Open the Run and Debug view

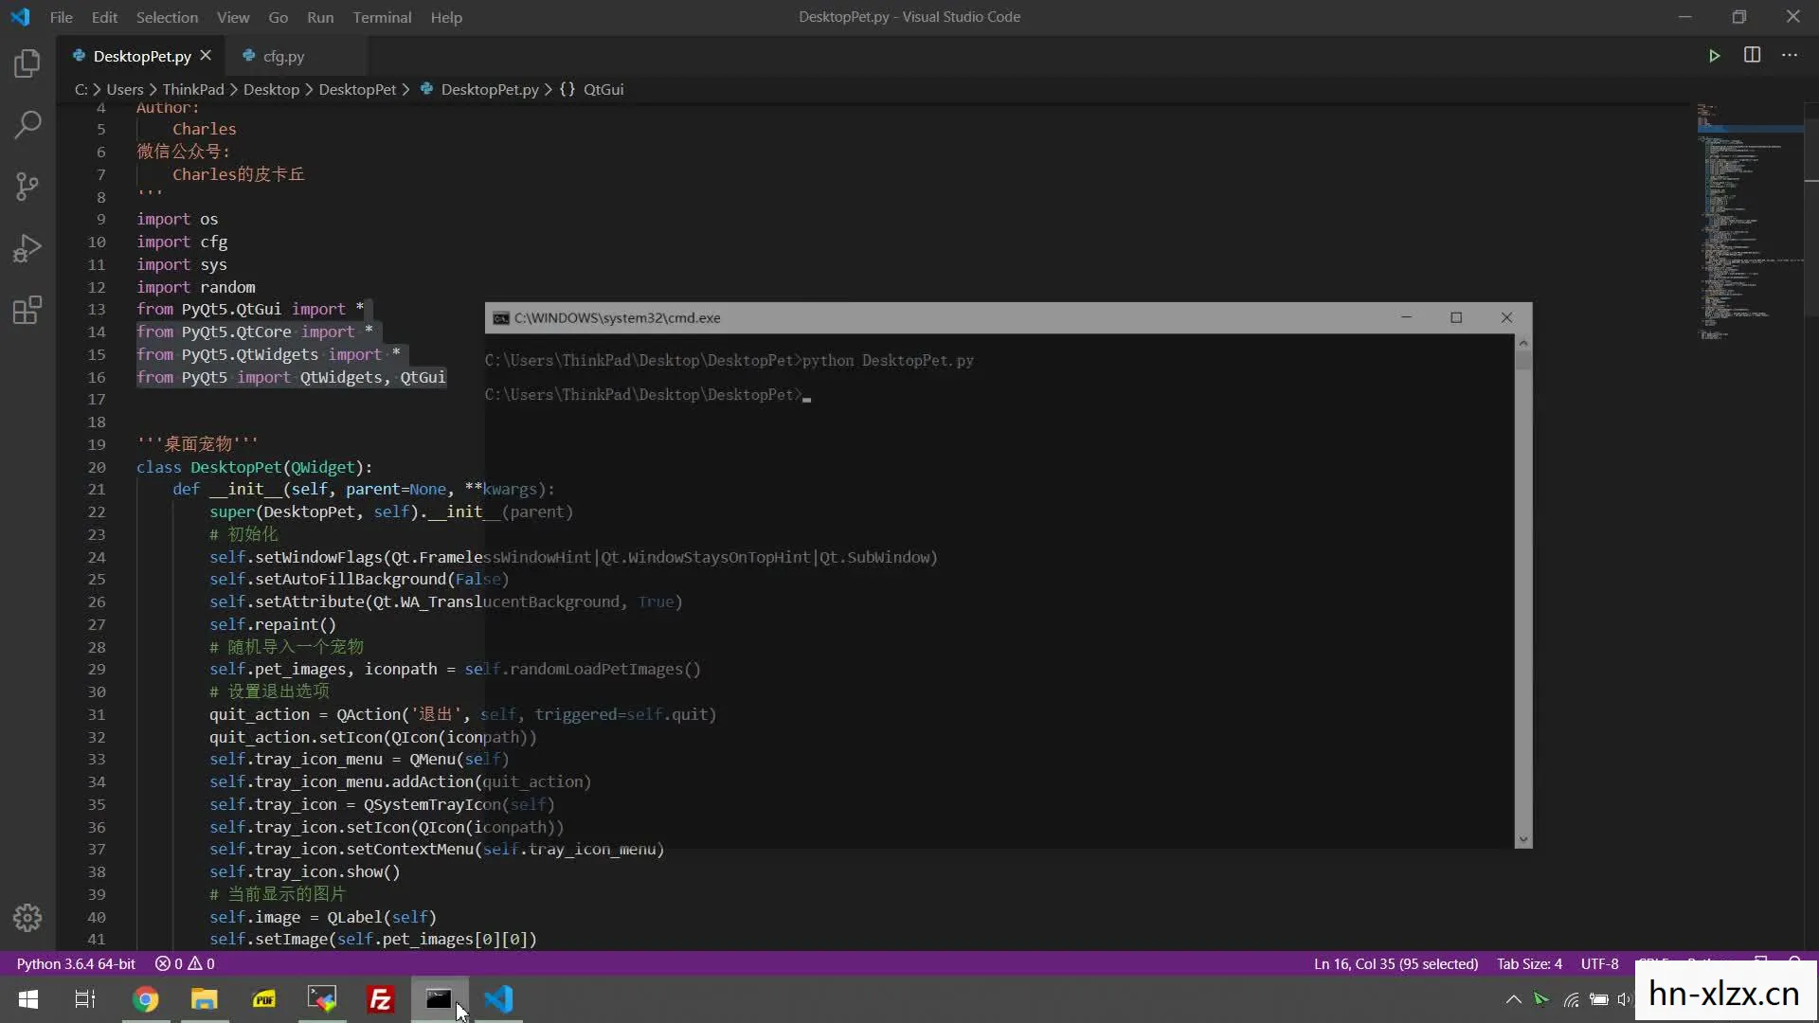[27, 248]
